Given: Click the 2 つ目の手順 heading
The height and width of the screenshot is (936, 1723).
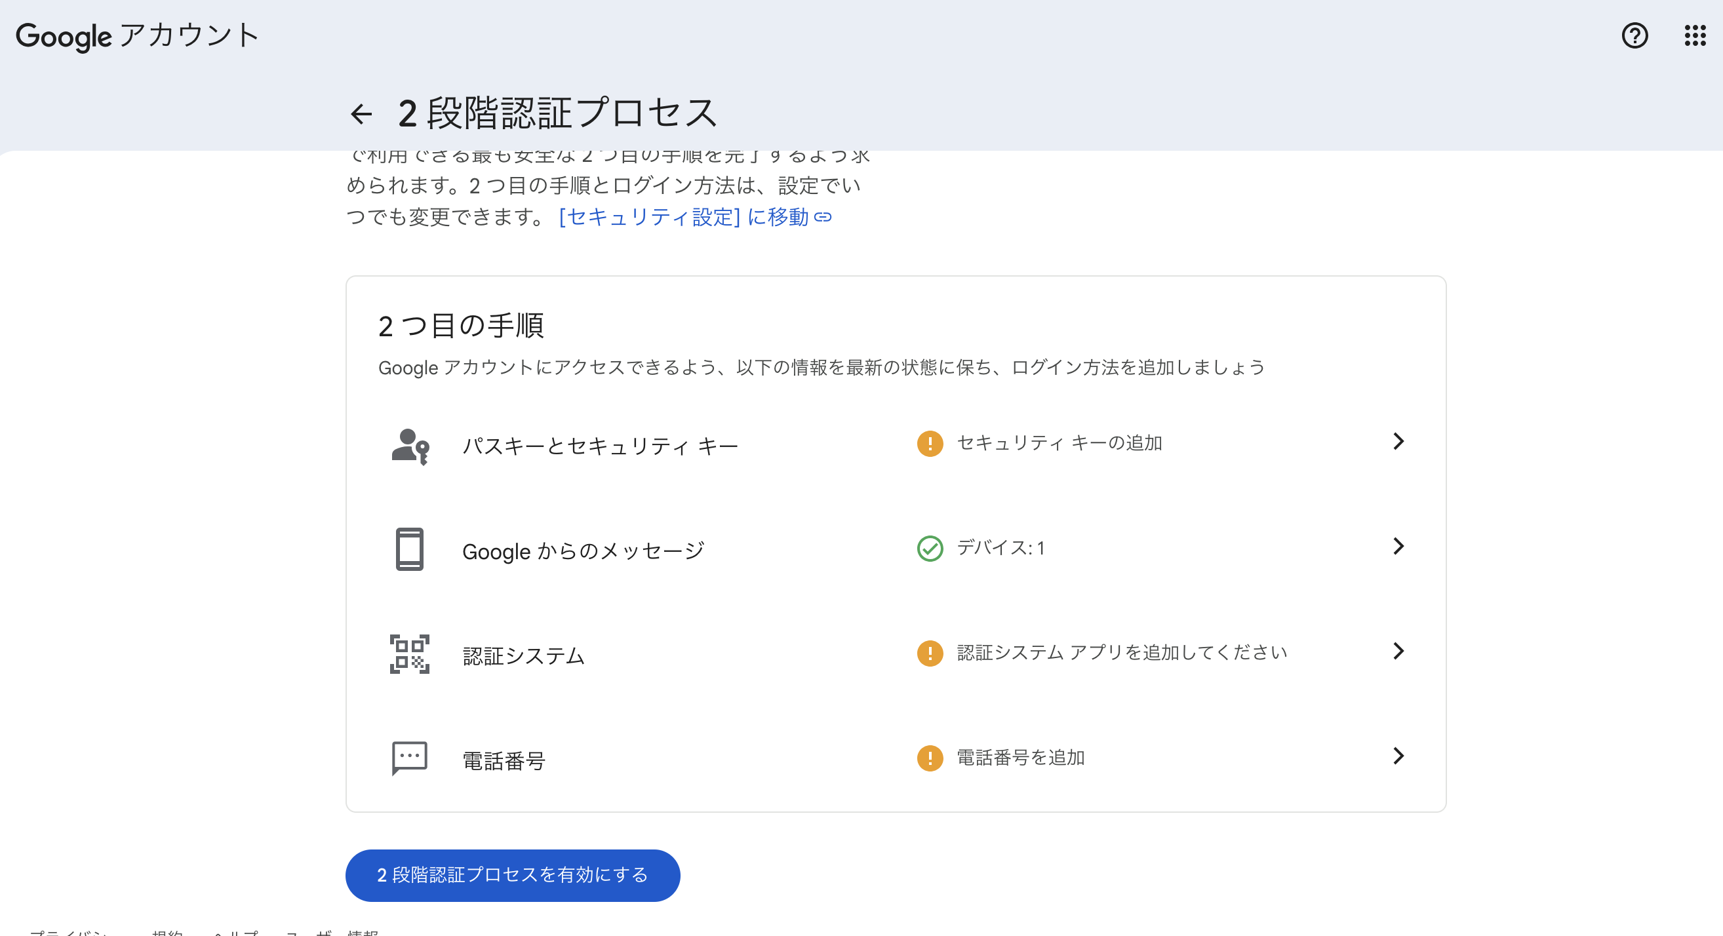Looking at the screenshot, I should 461,326.
